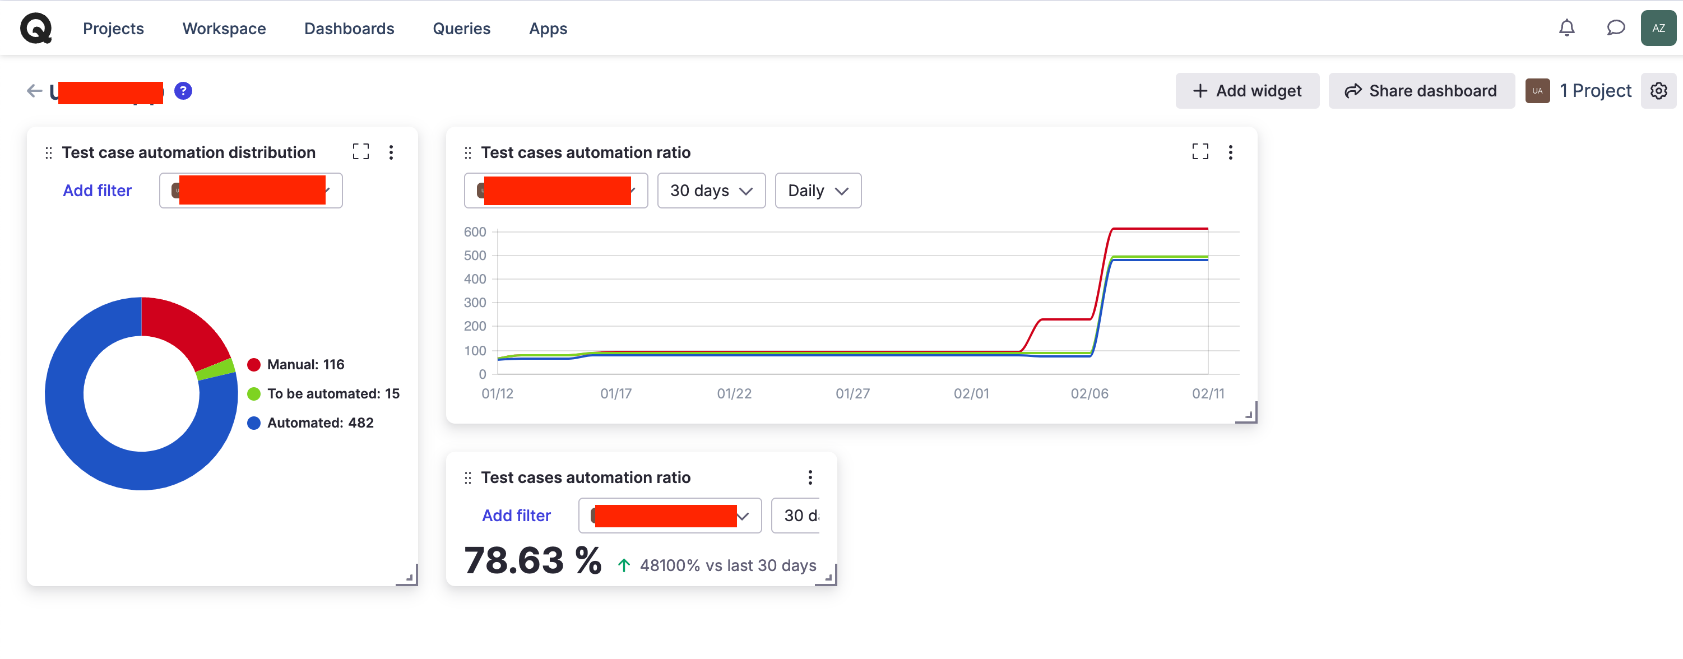Open the project selector on the ratio widget
This screenshot has height=659, width=1683.
point(555,190)
